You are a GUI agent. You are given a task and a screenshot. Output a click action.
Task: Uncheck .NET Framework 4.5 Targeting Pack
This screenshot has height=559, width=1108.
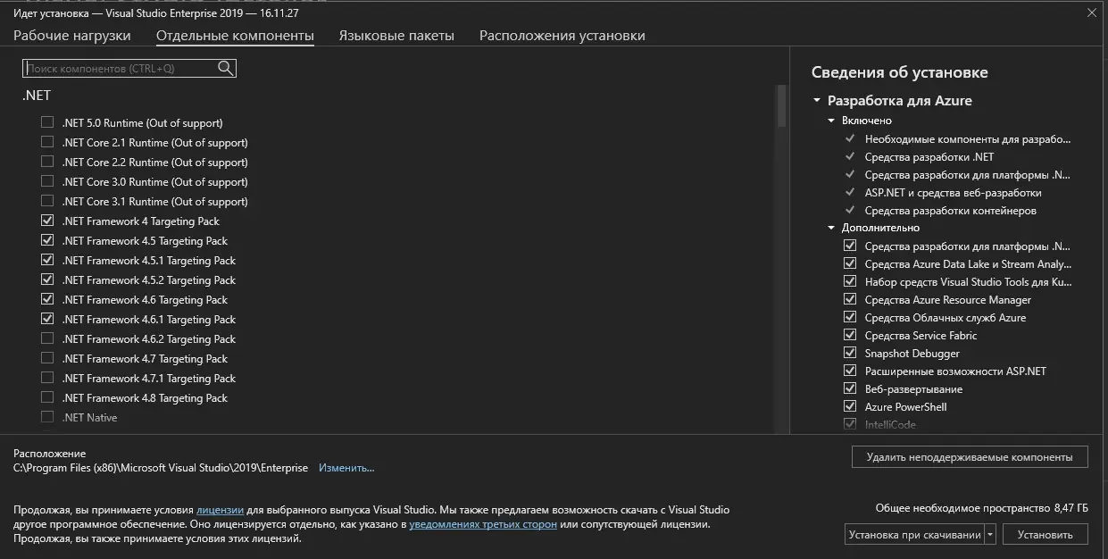(47, 240)
